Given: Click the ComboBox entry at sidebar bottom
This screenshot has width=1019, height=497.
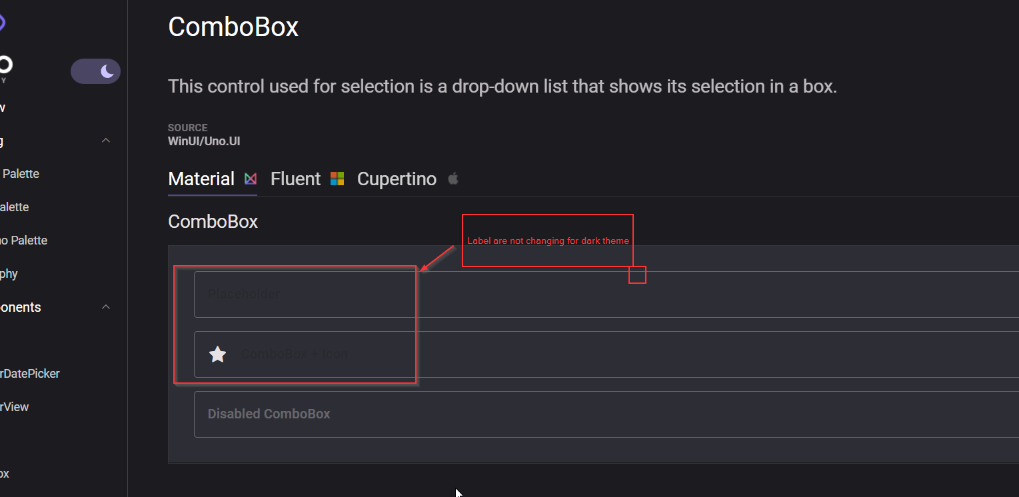Looking at the screenshot, I should 5,473.
